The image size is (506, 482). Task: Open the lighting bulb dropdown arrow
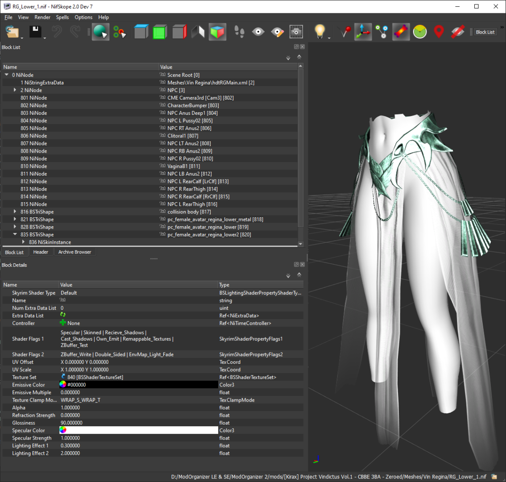tap(329, 38)
